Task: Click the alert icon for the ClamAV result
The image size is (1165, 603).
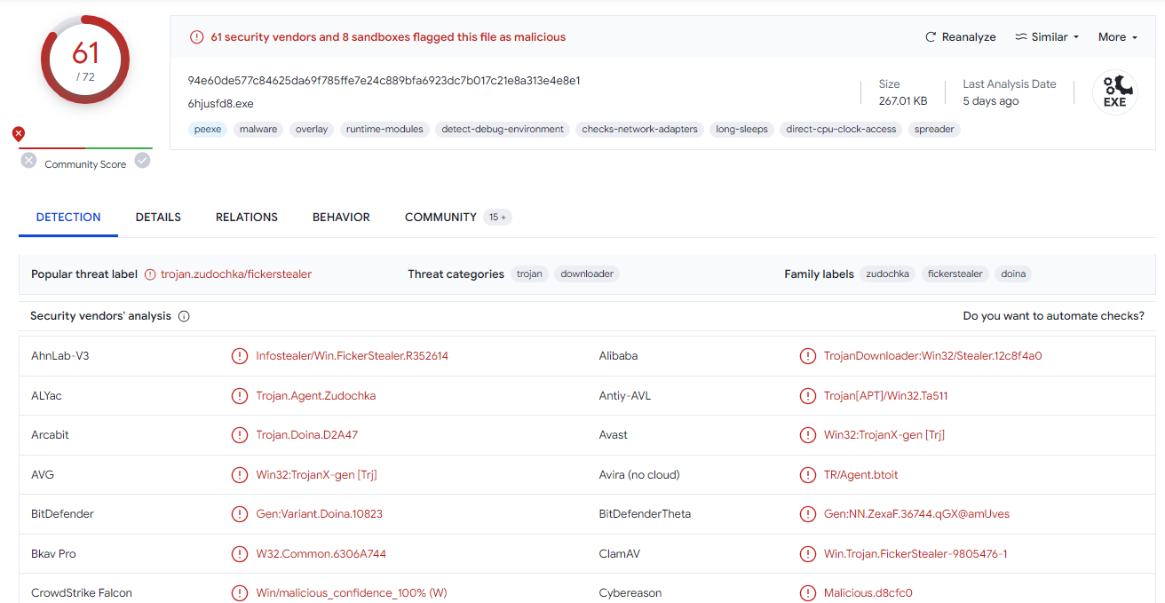Action: (x=807, y=554)
